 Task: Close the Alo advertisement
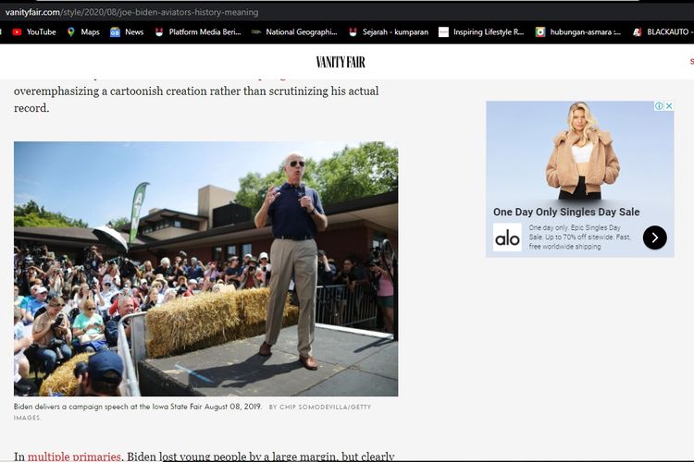tap(668, 106)
